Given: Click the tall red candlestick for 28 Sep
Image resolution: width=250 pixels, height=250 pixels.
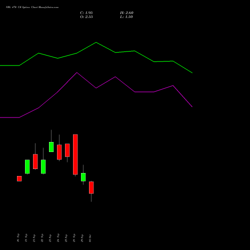Looking at the screenshot, I should point(75,154).
